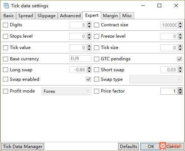
Task: Decrease Long swap using the down spinner
Action: [x=89, y=71]
